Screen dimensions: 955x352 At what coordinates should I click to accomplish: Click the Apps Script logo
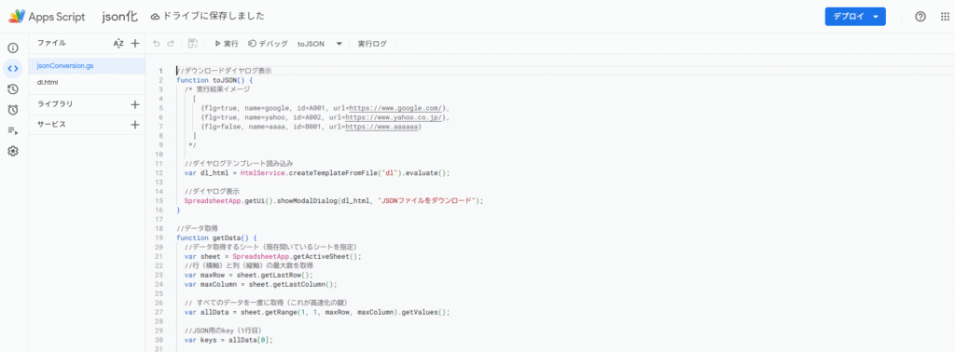[47, 17]
